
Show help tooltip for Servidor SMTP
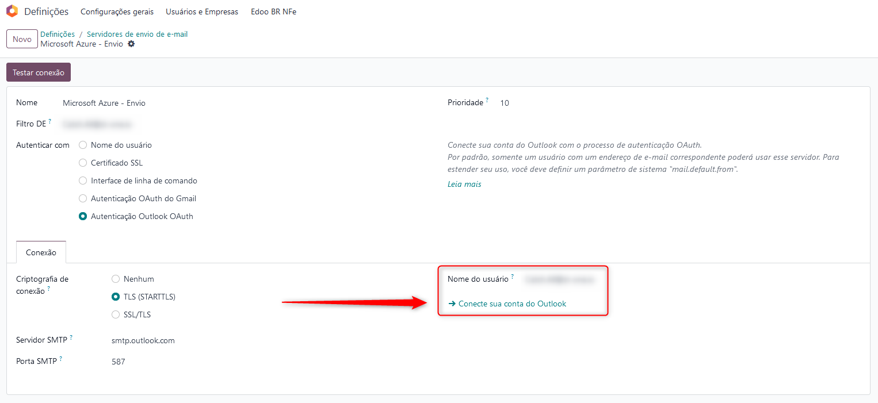coord(71,337)
